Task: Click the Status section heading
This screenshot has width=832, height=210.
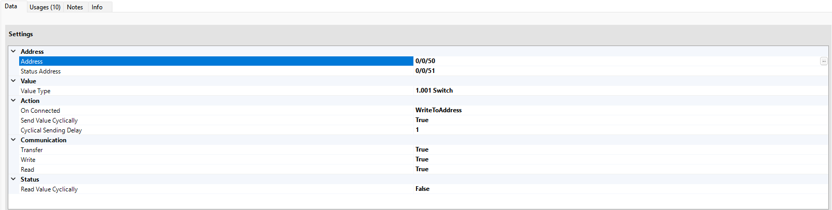Action: [30, 179]
